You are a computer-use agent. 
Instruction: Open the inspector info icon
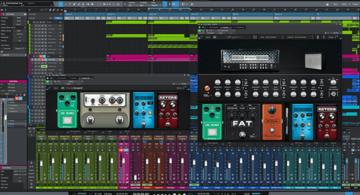point(6,10)
